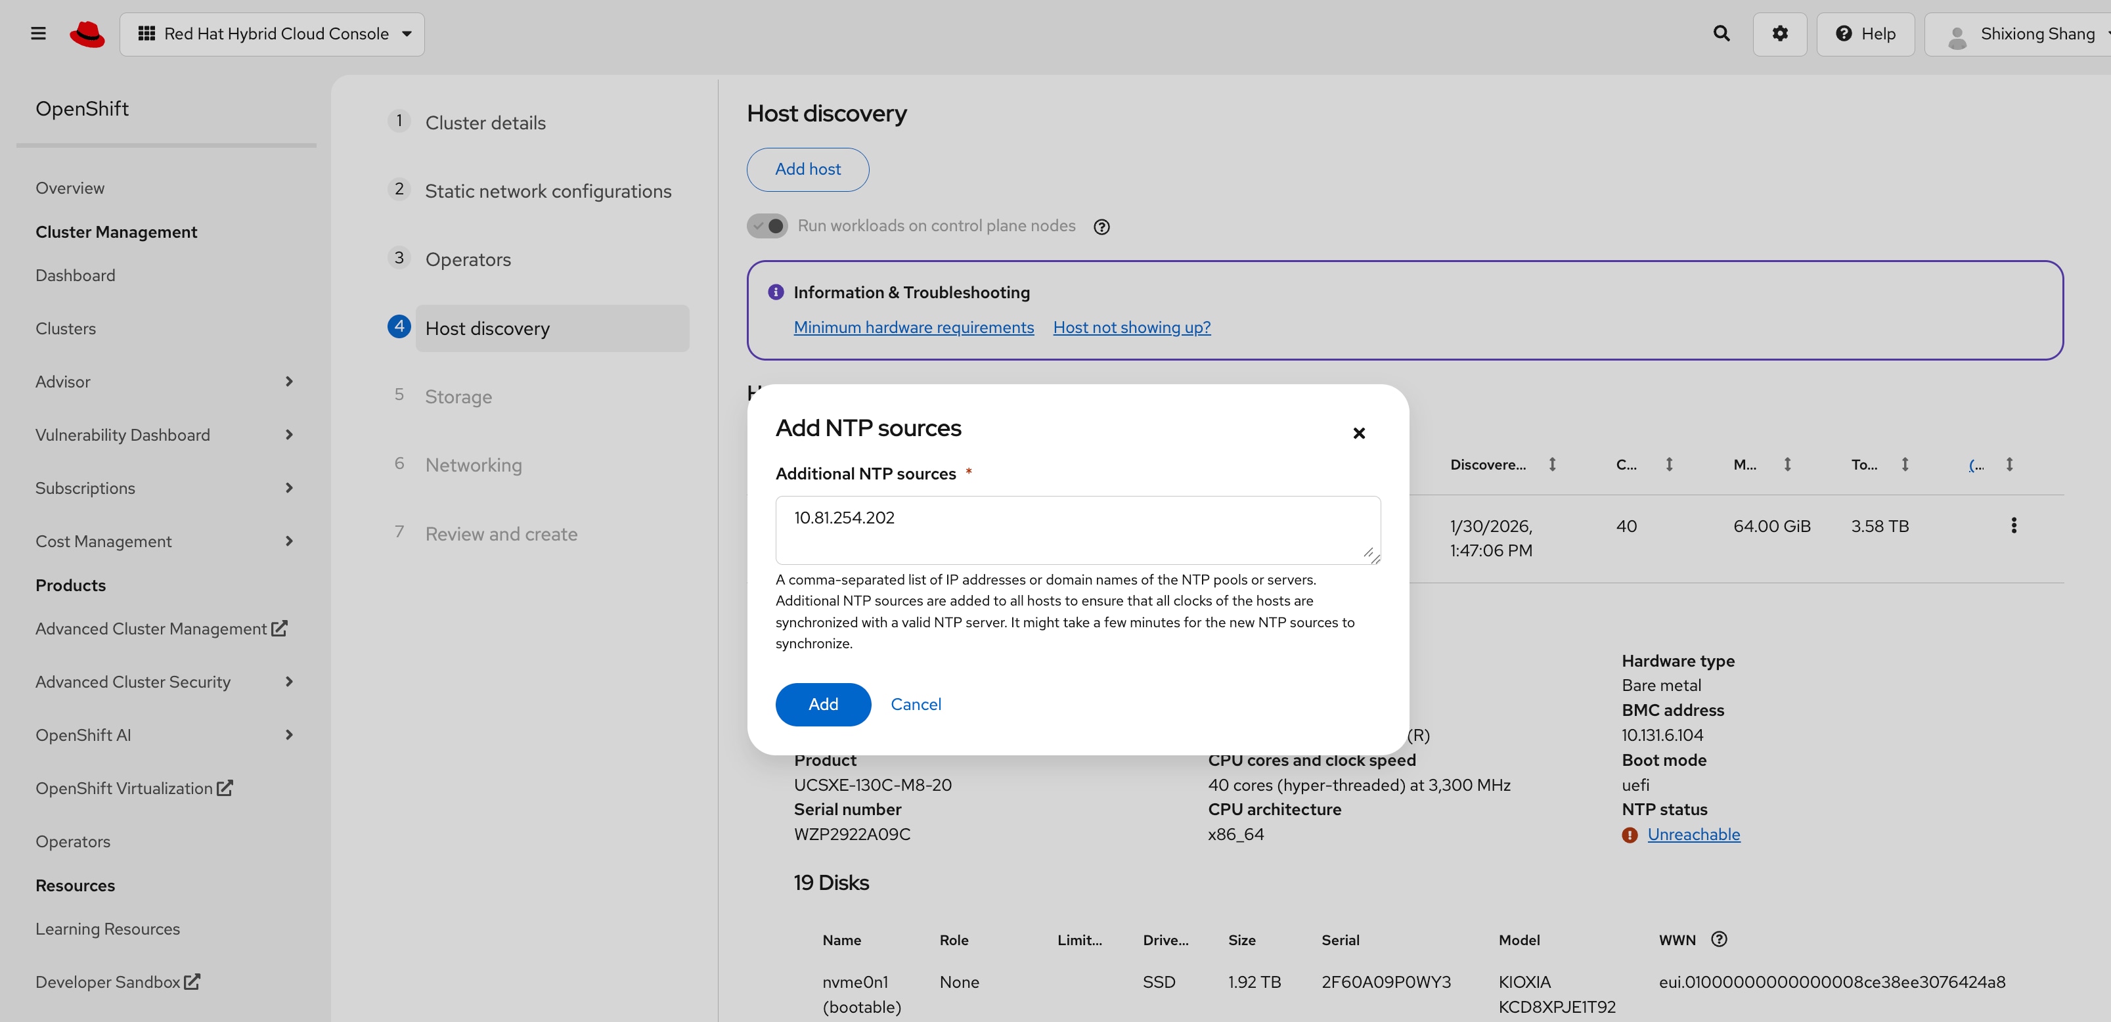Open Operators in sidebar
2111x1022 pixels.
72,841
